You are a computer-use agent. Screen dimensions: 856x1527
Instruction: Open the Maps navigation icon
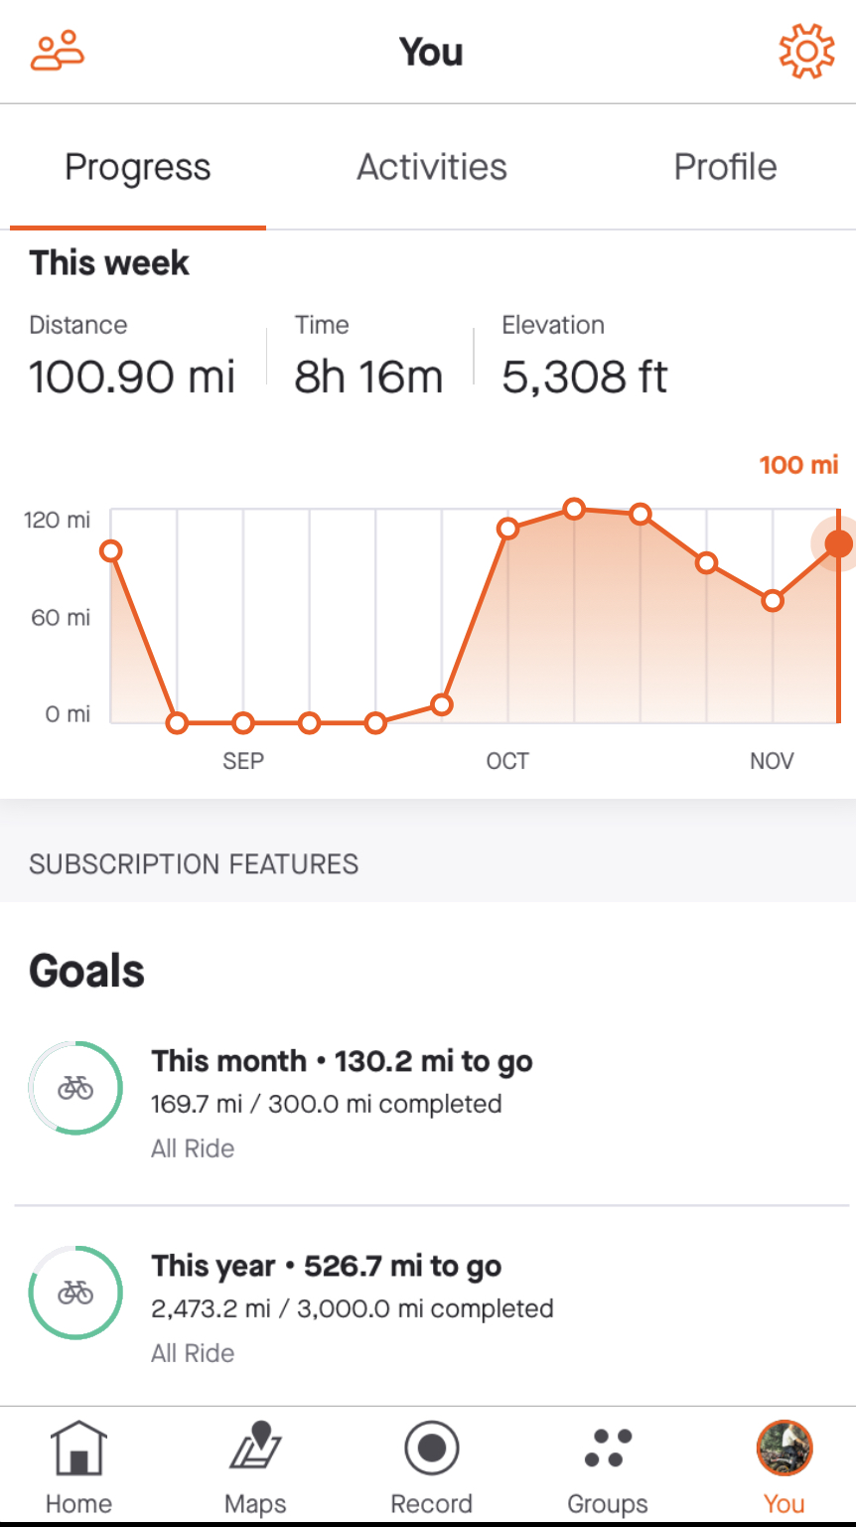255,1466
